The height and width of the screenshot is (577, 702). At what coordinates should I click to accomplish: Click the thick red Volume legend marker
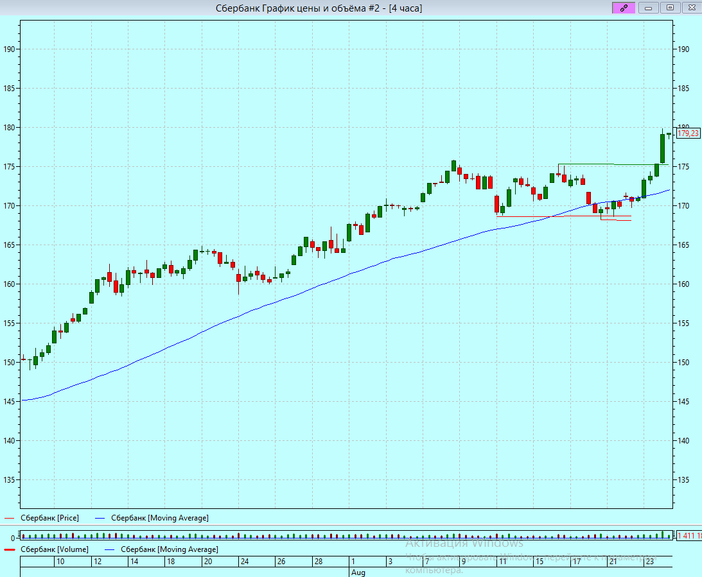pyautogui.click(x=10, y=549)
